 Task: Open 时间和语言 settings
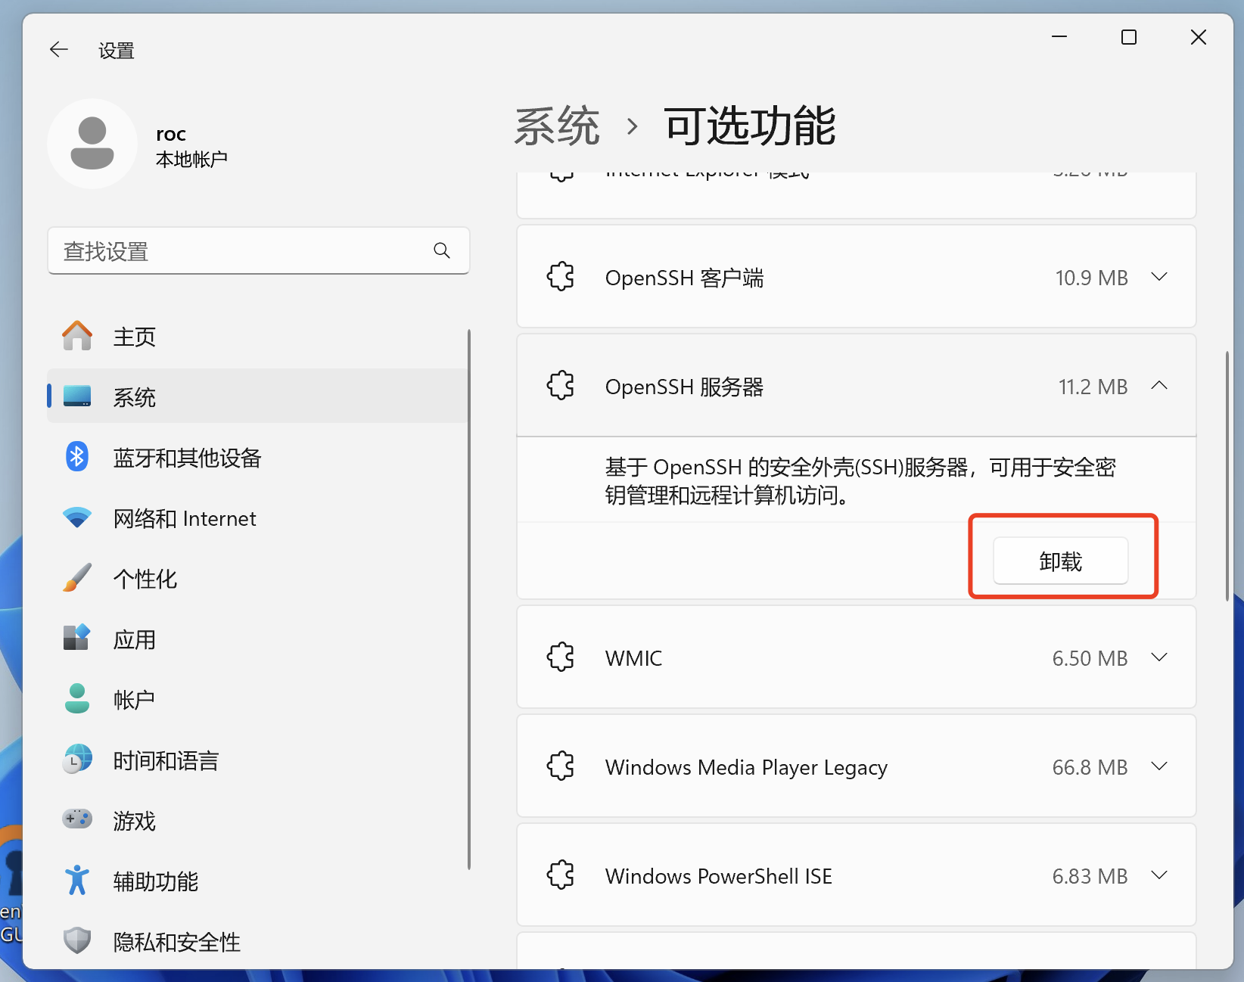[258, 760]
